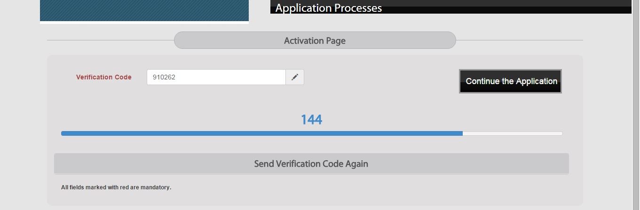The image size is (640, 210).
Task: Click Send Verification Code Again
Action: coord(311,164)
